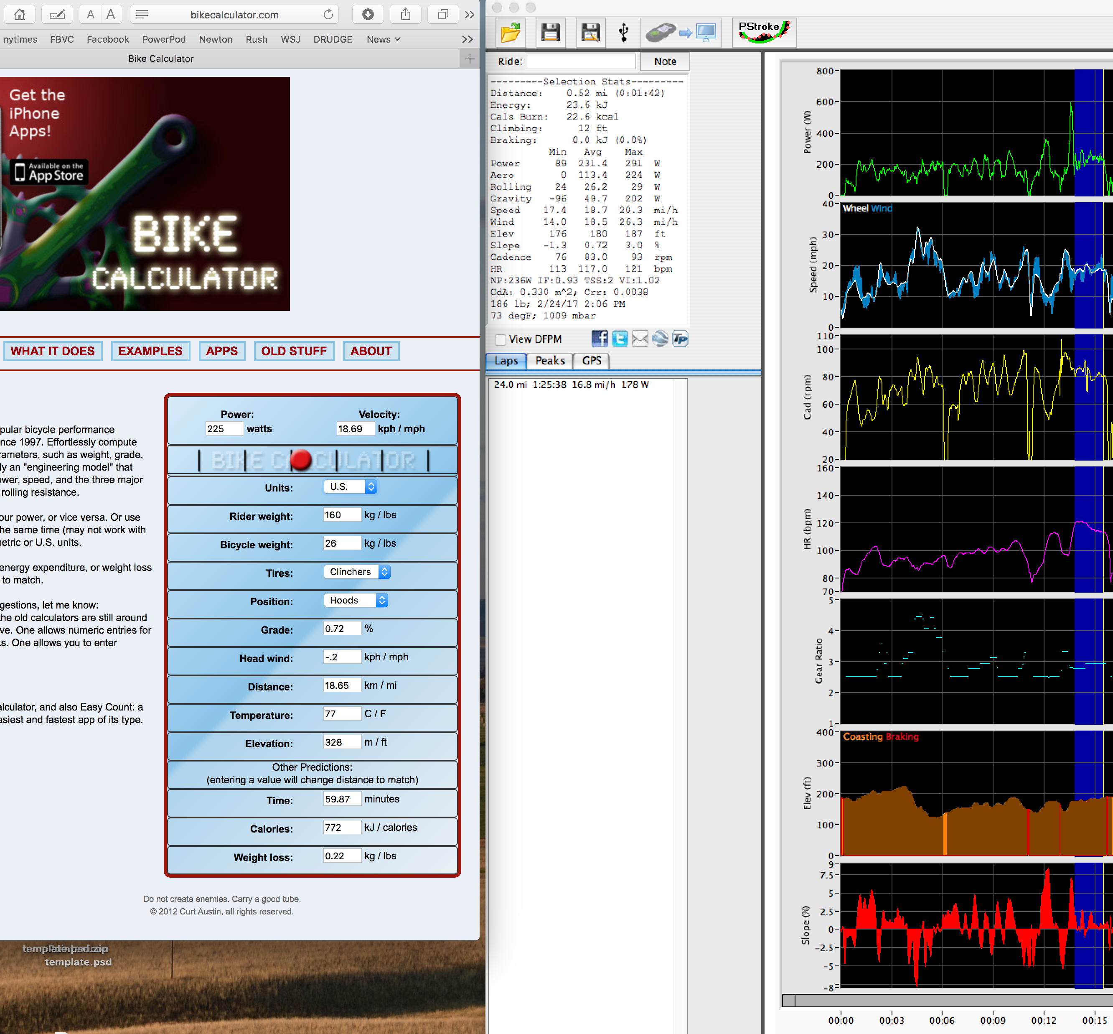The height and width of the screenshot is (1034, 1113).
Task: Download from device to computer icon
Action: point(680,33)
